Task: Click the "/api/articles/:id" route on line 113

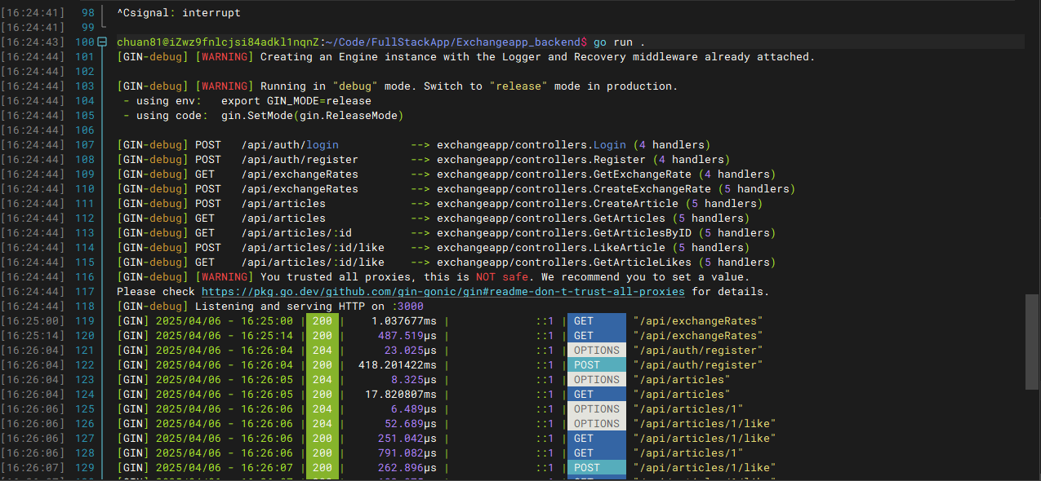Action: [x=296, y=233]
